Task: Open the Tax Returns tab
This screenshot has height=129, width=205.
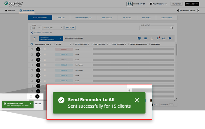Action: [x=127, y=18]
